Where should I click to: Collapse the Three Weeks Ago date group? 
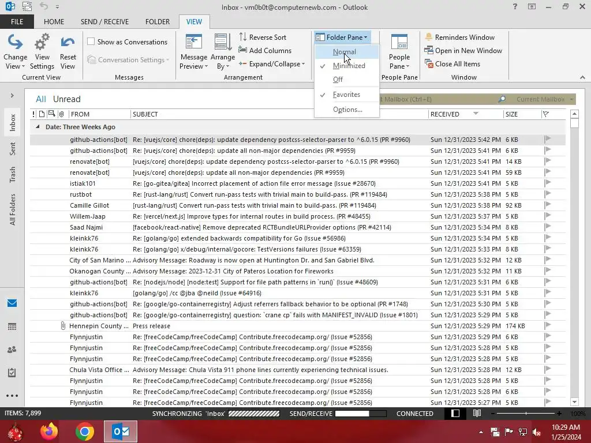(38, 127)
